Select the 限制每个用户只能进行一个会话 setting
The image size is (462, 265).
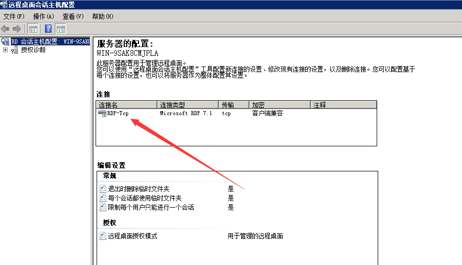tap(151, 207)
